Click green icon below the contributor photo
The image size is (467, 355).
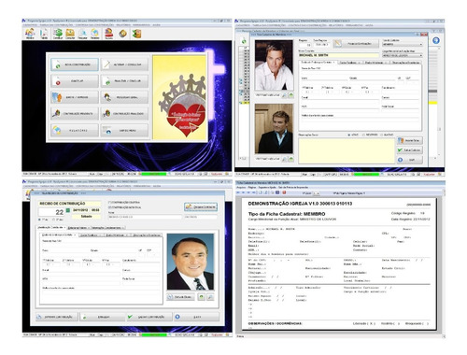tap(202, 297)
